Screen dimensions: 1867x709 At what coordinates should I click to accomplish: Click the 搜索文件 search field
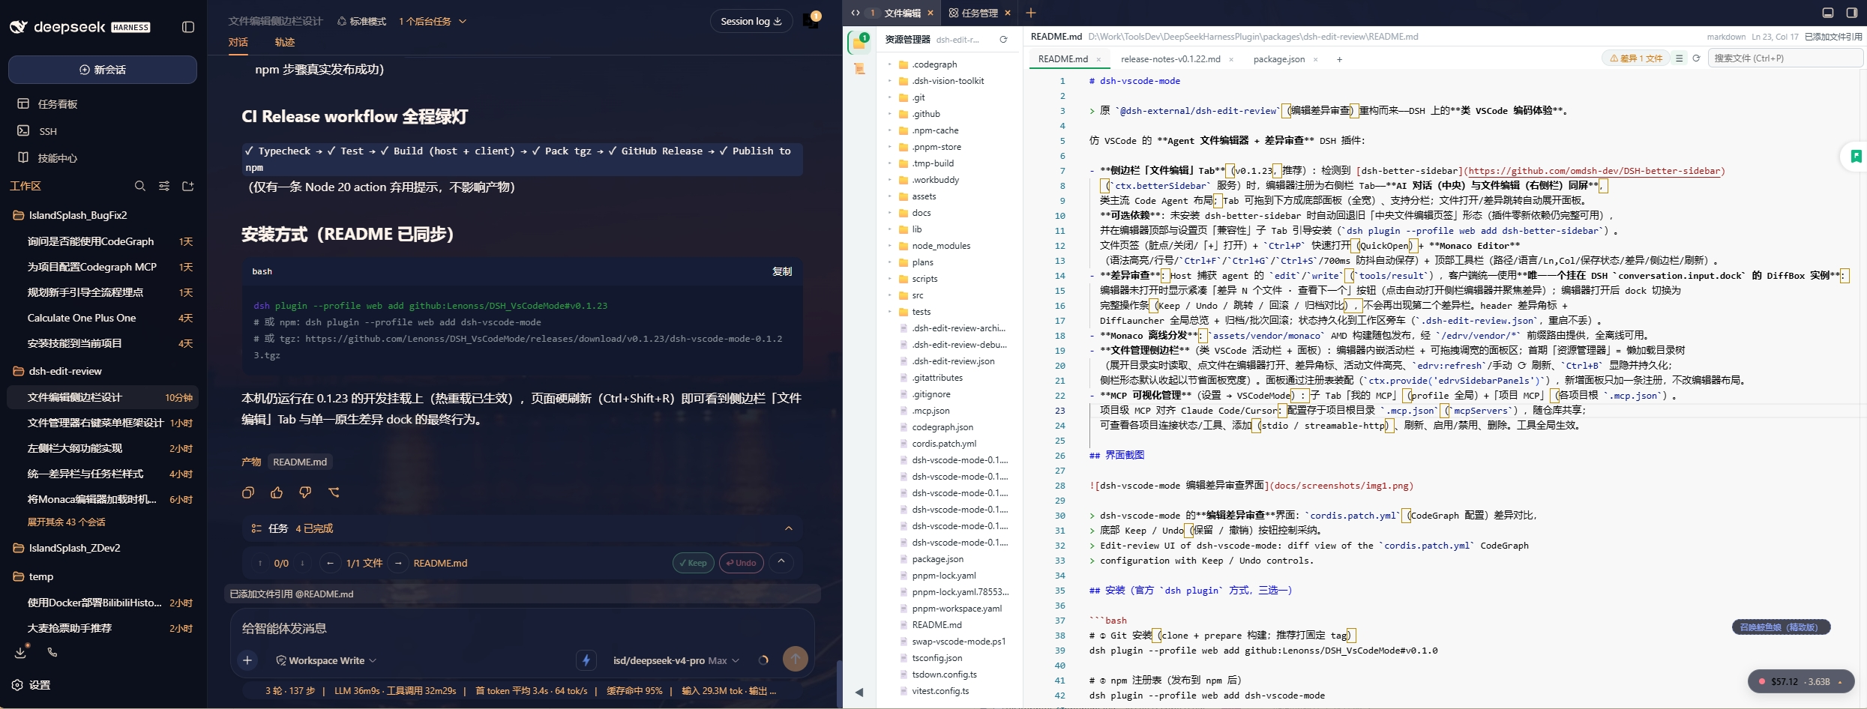pos(1785,58)
